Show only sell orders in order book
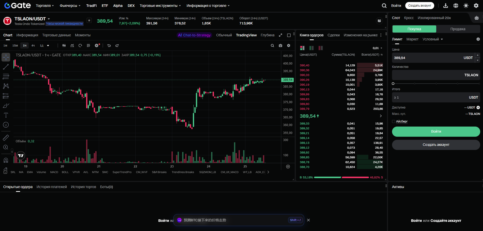 (321, 48)
